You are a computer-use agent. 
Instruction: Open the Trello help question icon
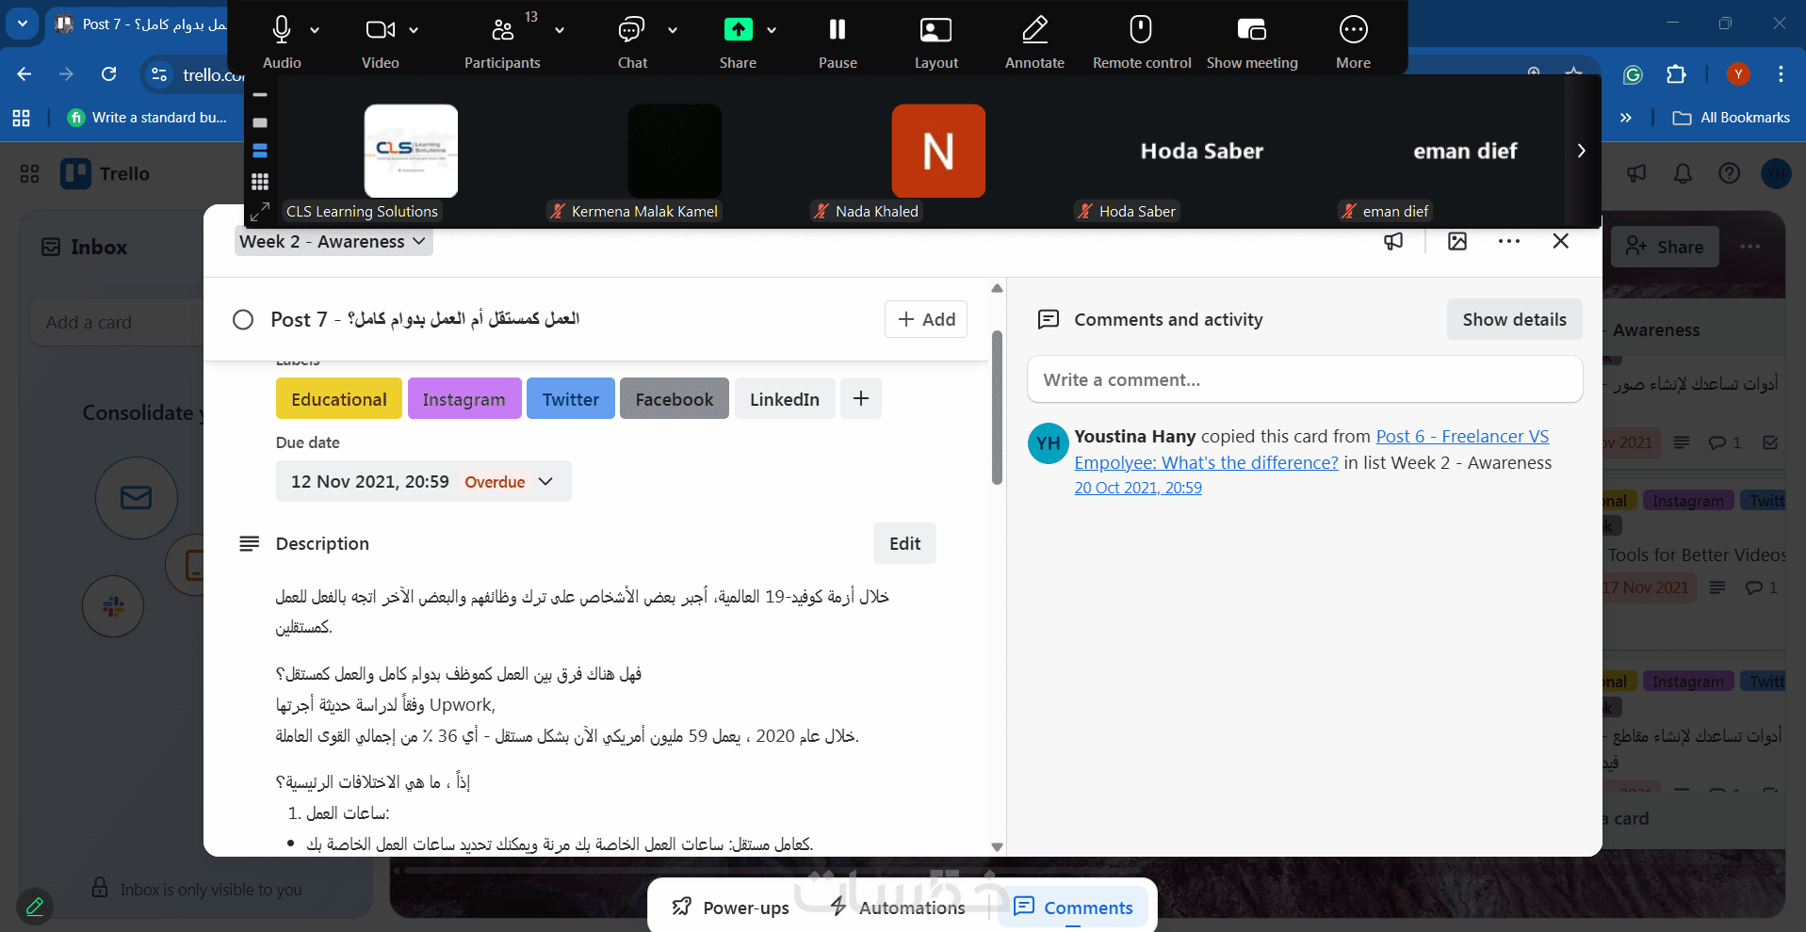tap(1729, 174)
